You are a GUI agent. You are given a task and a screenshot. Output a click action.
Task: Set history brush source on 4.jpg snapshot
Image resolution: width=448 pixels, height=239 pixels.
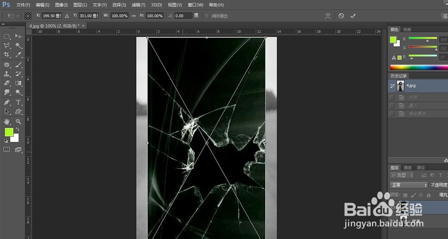pyautogui.click(x=392, y=86)
